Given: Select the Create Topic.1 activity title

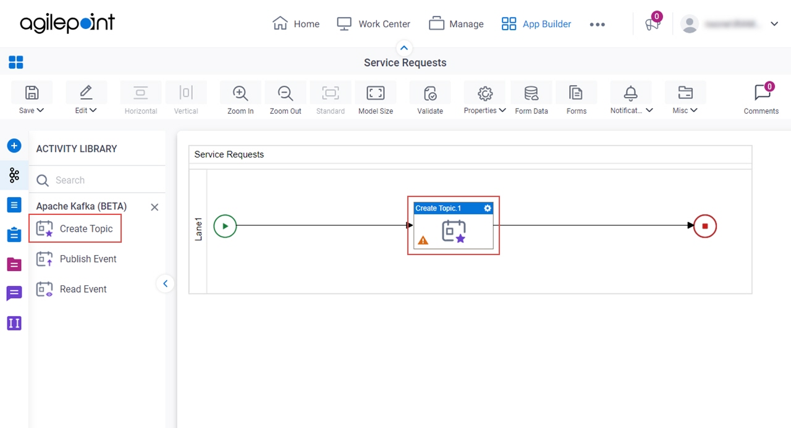Looking at the screenshot, I should point(438,208).
